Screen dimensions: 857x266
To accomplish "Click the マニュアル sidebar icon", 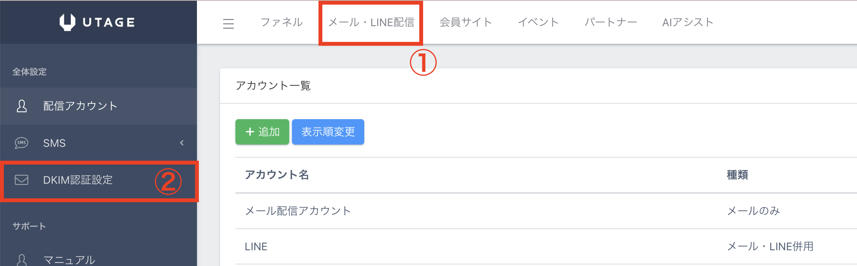I will [22, 260].
